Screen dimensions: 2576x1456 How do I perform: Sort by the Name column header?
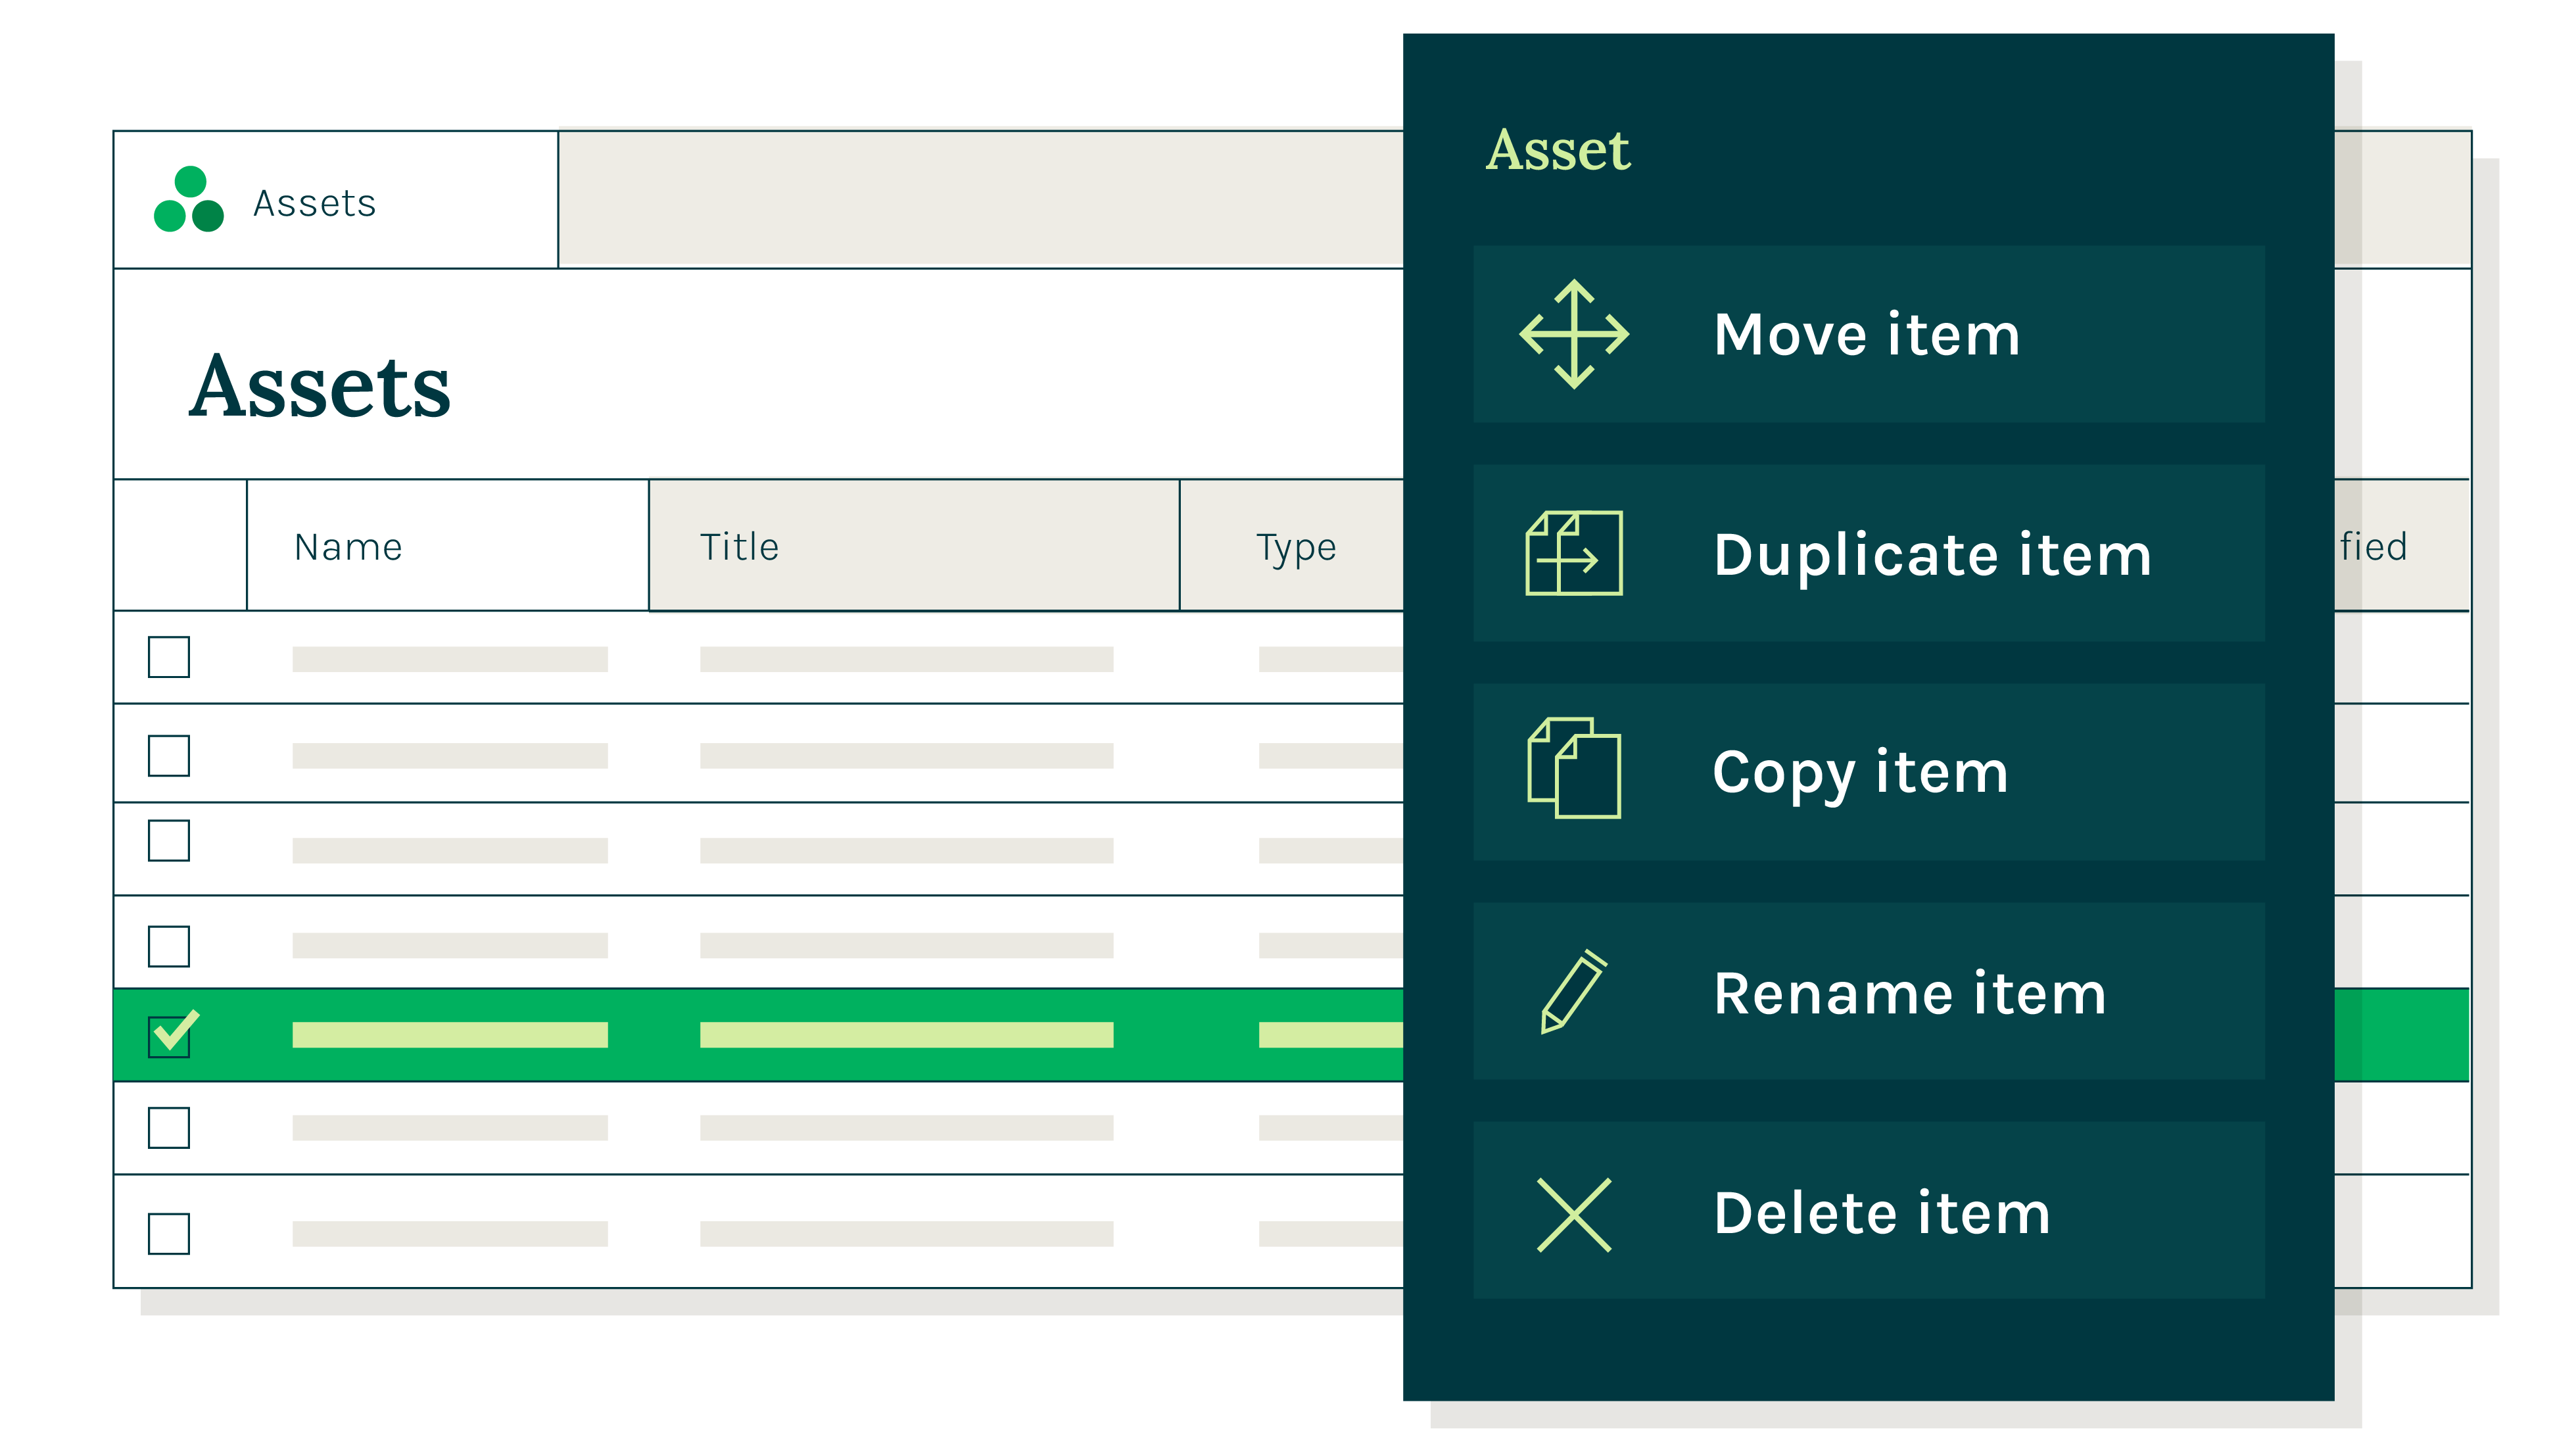tap(348, 547)
